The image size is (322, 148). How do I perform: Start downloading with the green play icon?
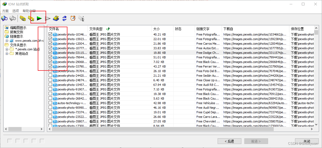(x=39, y=19)
